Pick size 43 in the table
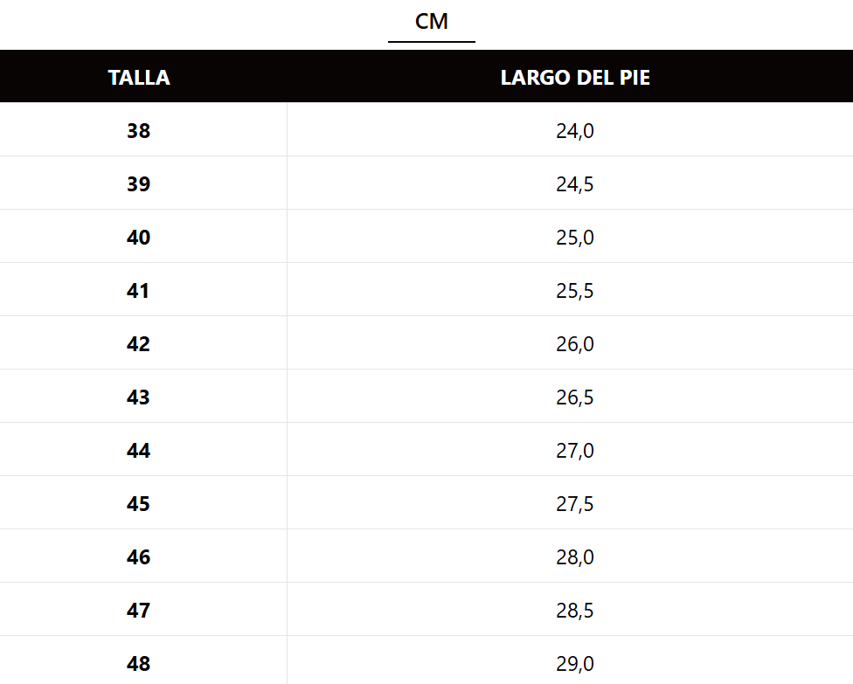The width and height of the screenshot is (853, 684). pos(138,397)
